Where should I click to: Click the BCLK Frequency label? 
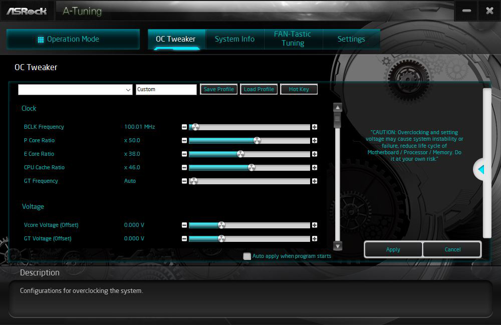[x=44, y=127]
